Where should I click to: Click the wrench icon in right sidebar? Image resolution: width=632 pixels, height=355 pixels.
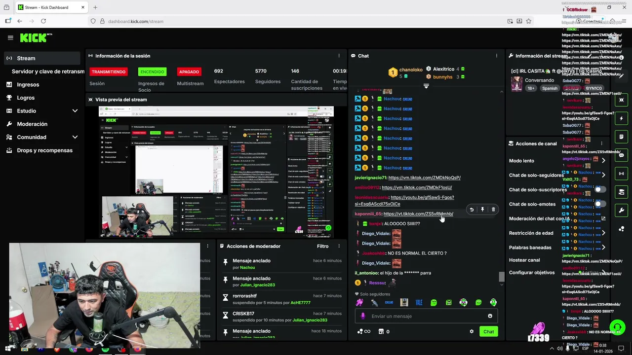[622, 211]
